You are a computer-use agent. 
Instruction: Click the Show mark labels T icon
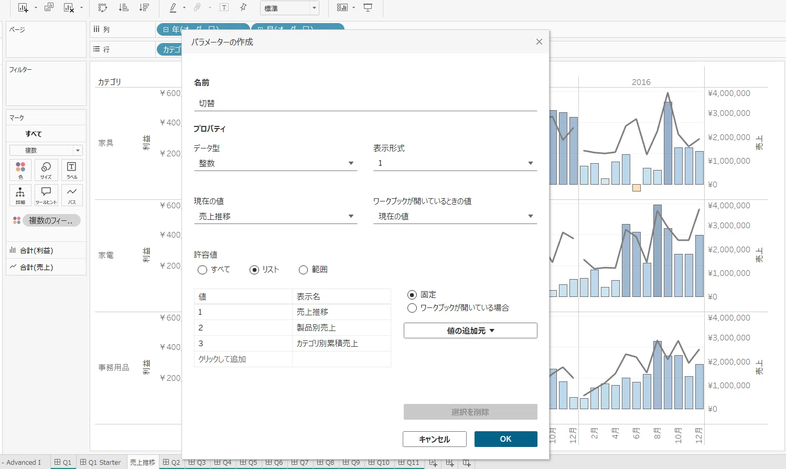224,8
